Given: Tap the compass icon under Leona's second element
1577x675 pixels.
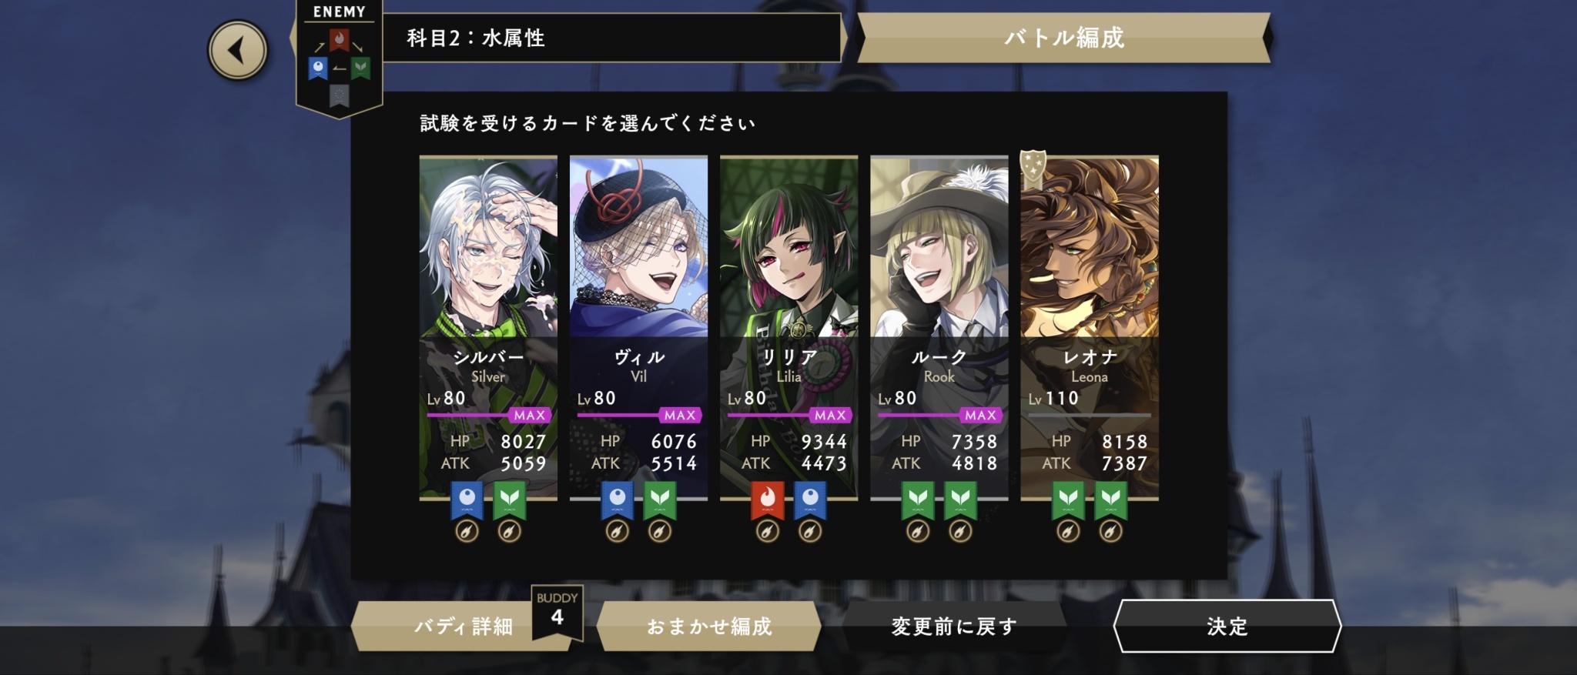Looking at the screenshot, I should coord(1110,531).
